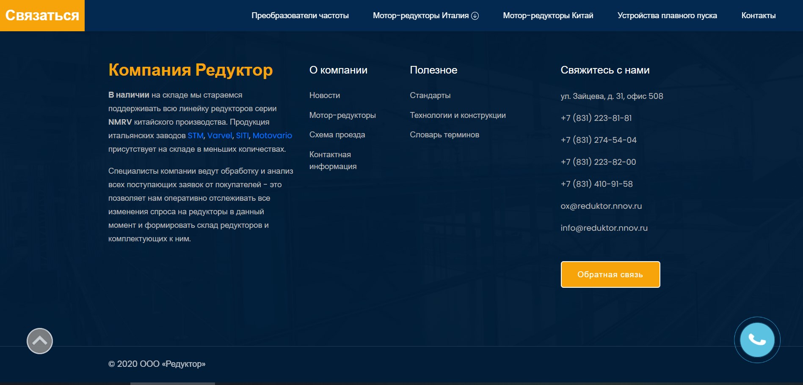This screenshot has width=803, height=385.
Task: Click the Обратная связь button
Action: pyautogui.click(x=610, y=274)
